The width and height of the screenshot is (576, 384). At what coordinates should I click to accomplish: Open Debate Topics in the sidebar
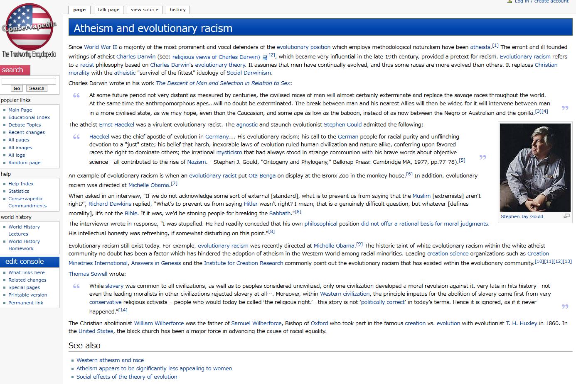pyautogui.click(x=25, y=125)
